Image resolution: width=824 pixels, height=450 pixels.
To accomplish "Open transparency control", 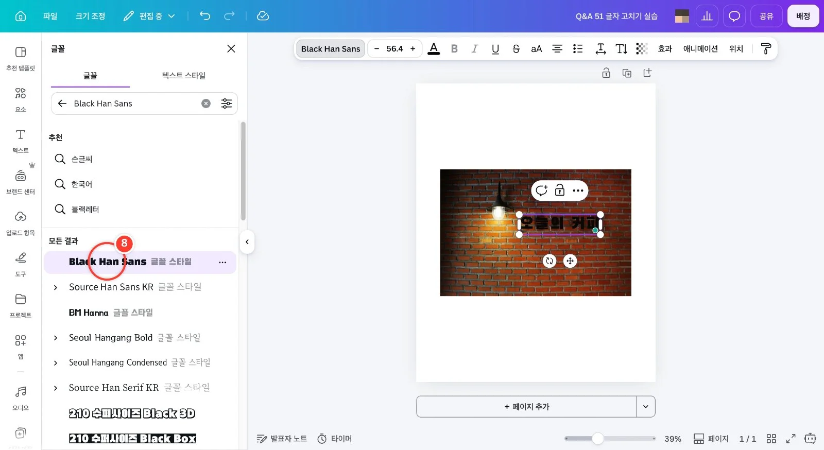I will (x=642, y=49).
